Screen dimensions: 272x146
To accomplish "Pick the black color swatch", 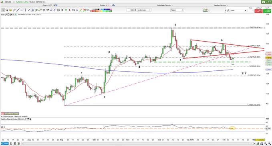I will 99,9.
